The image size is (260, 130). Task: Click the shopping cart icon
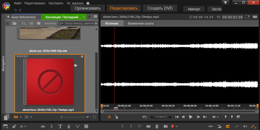[x=225, y=3]
